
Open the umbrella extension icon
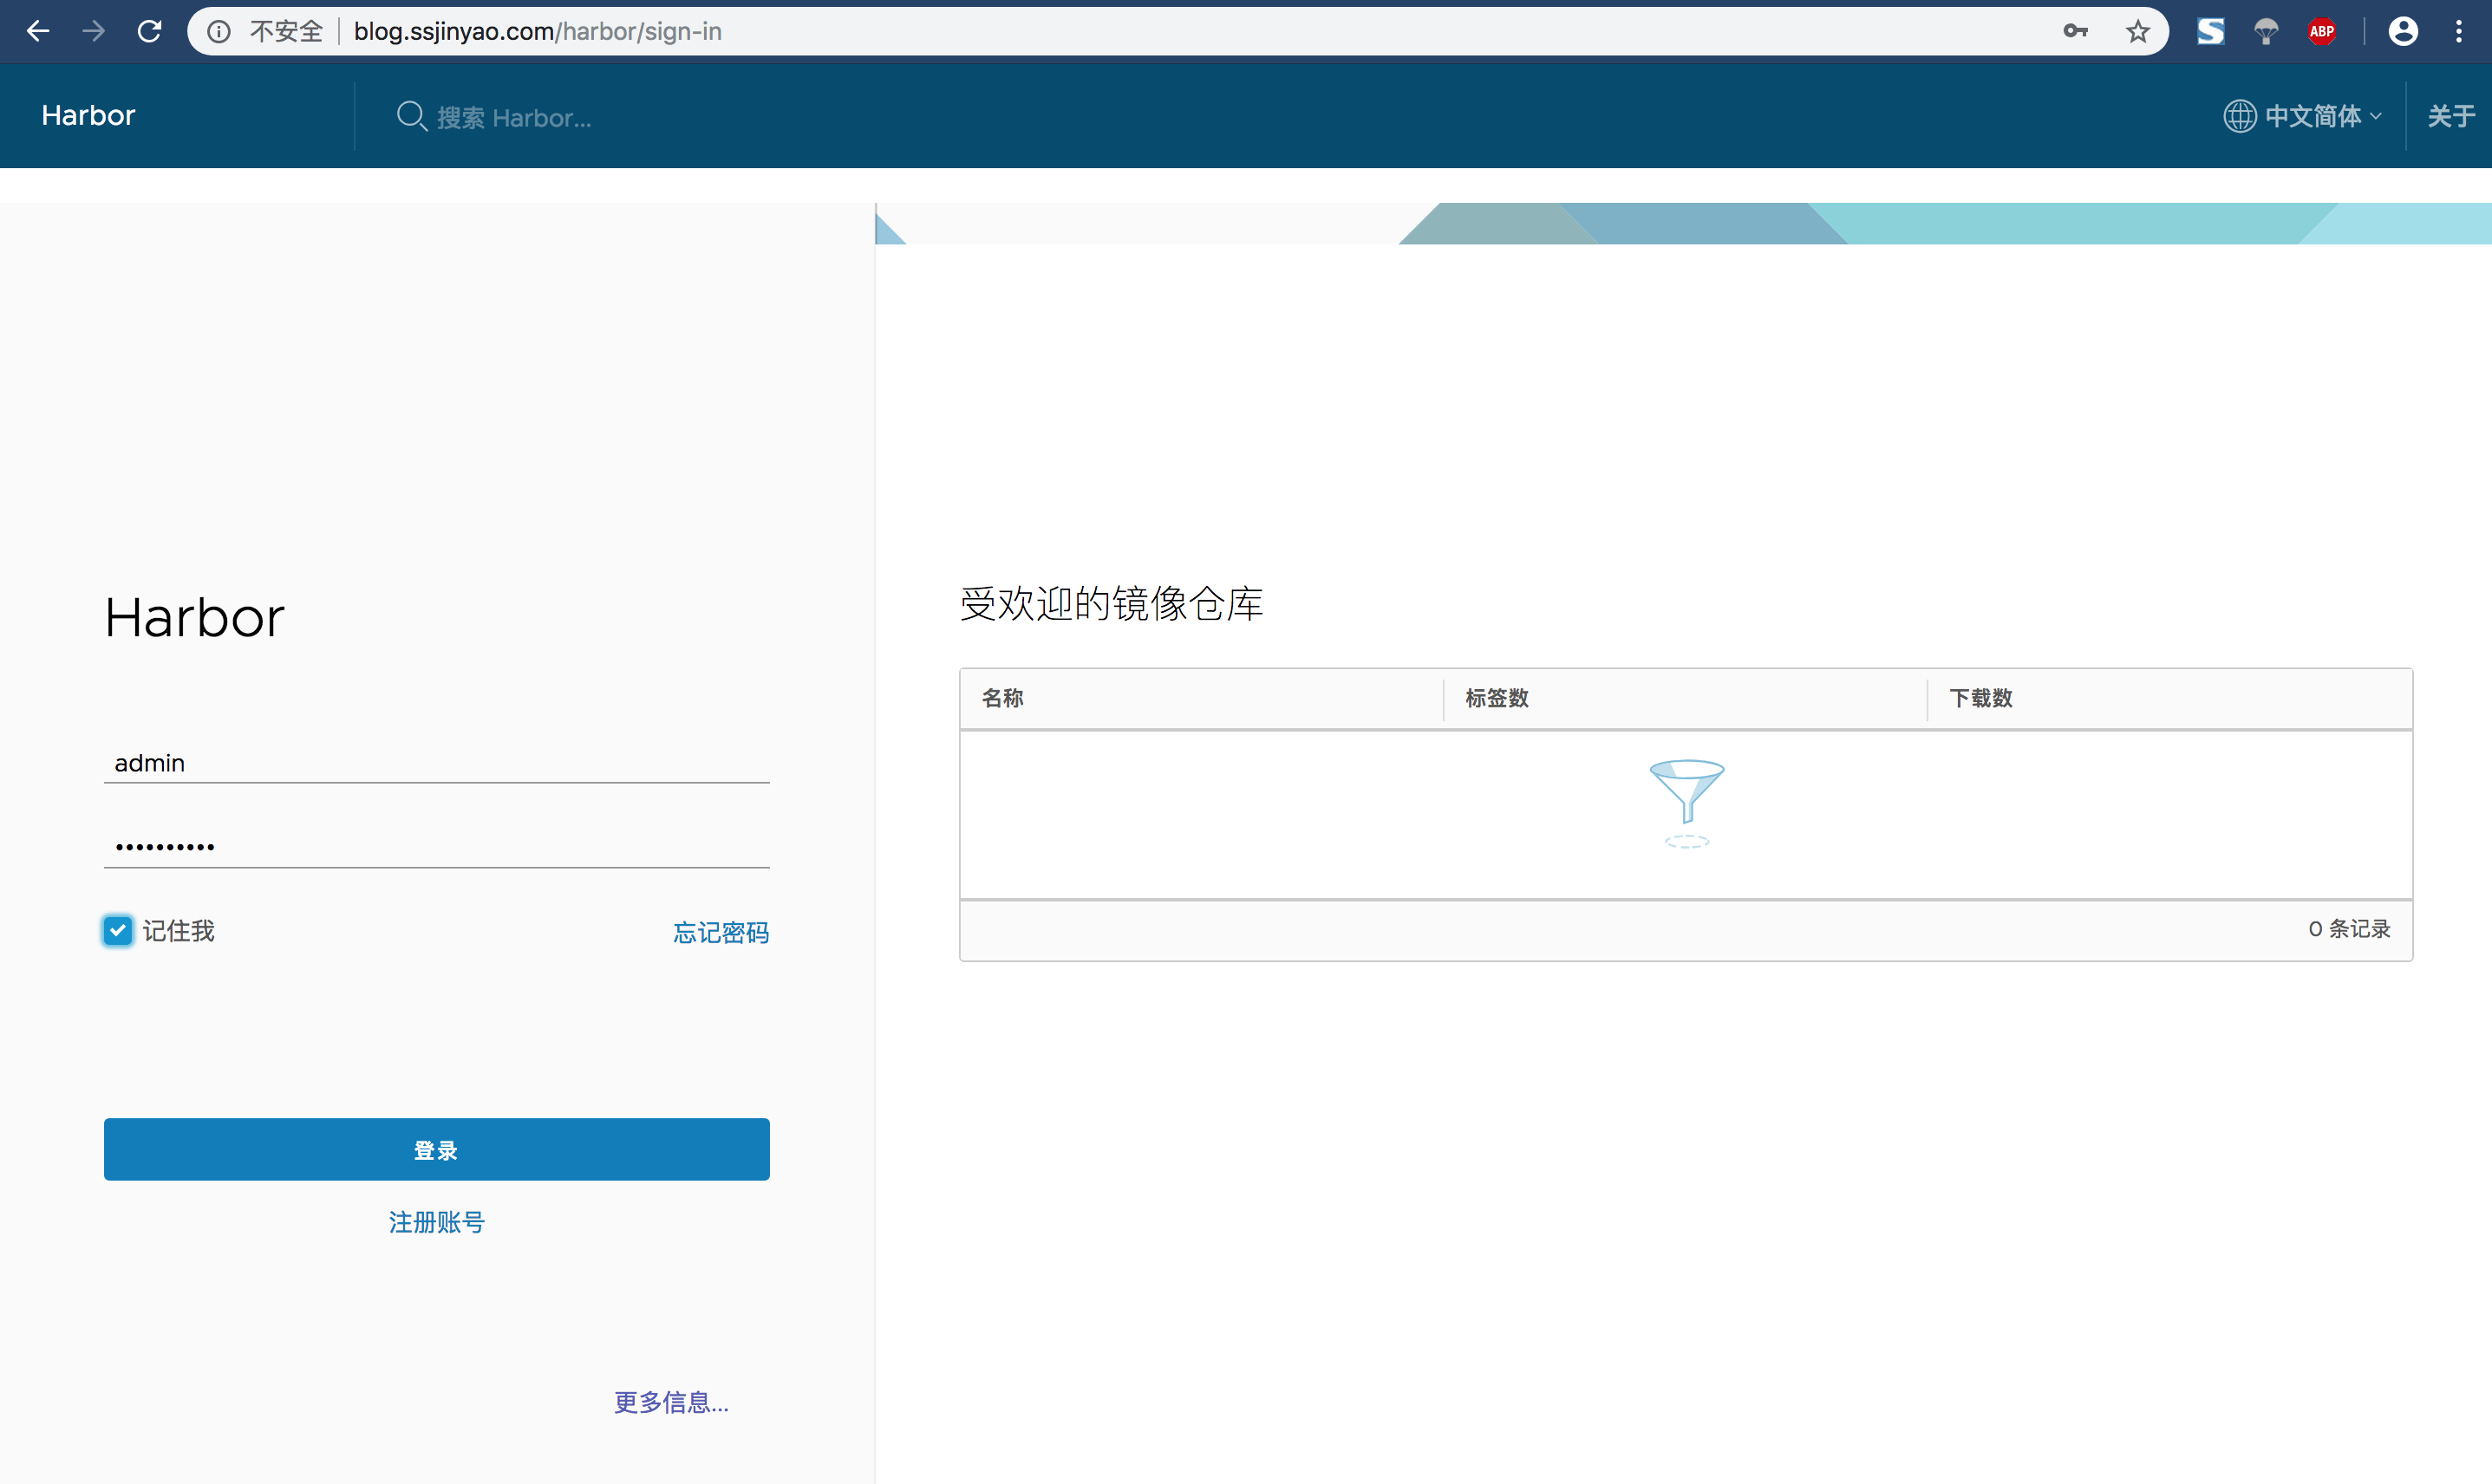(x=2266, y=32)
